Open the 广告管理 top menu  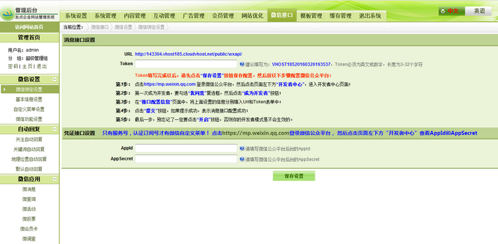tap(193, 16)
